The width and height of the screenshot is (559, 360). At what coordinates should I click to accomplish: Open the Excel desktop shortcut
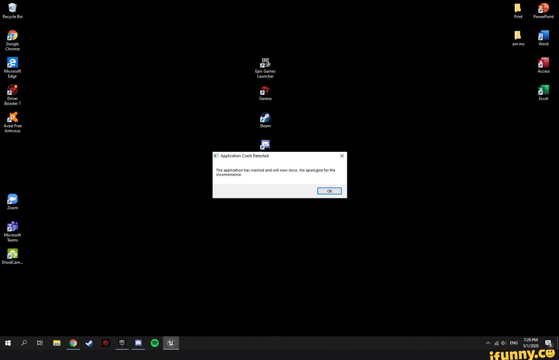(x=543, y=89)
